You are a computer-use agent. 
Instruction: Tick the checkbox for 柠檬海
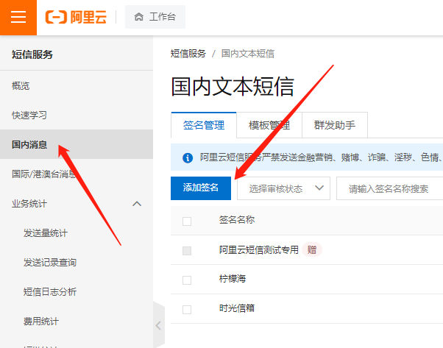(187, 280)
